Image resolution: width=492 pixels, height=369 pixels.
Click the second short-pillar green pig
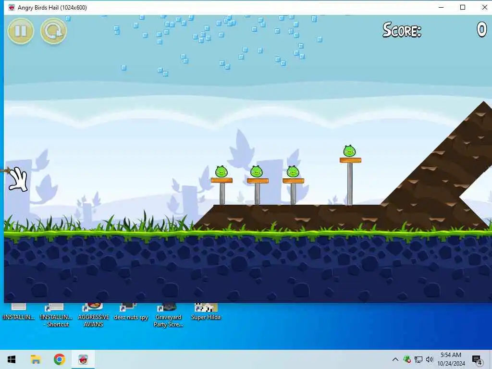257,172
